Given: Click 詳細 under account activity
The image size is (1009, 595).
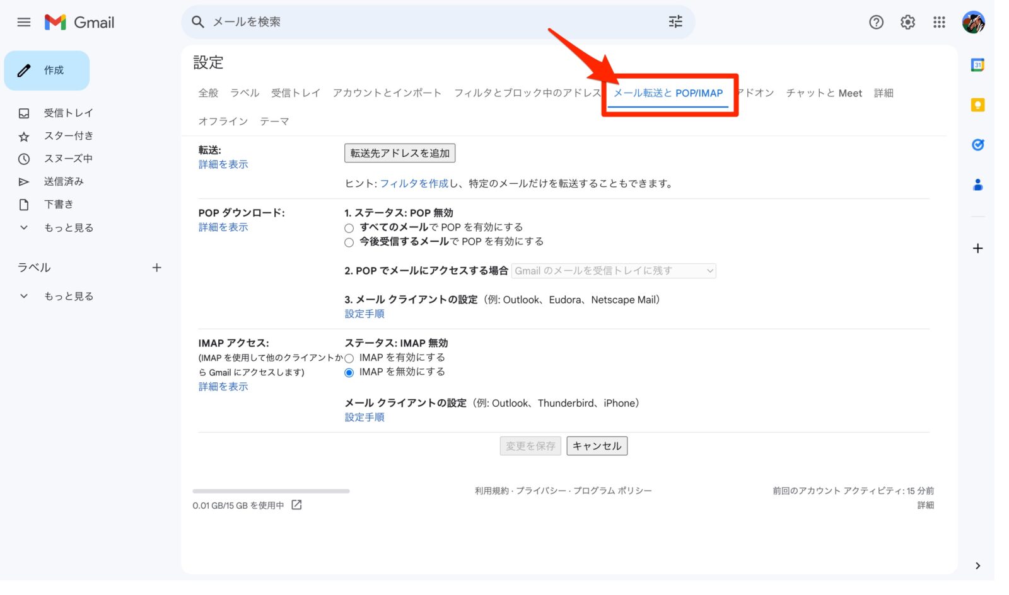Looking at the screenshot, I should point(925,506).
